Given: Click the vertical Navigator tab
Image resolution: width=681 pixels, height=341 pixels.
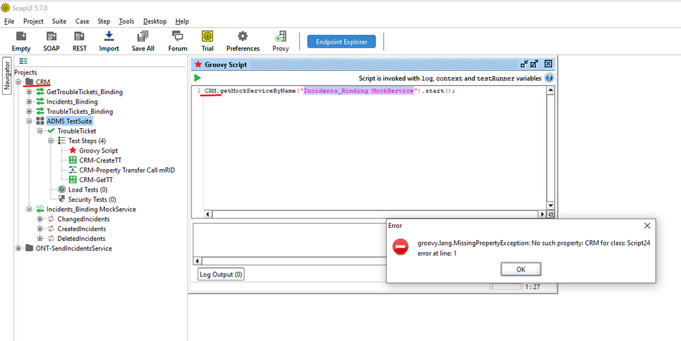Looking at the screenshot, I should [x=7, y=76].
